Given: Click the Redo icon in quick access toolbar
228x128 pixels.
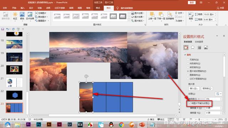Looking at the screenshot, I should click(13, 29).
